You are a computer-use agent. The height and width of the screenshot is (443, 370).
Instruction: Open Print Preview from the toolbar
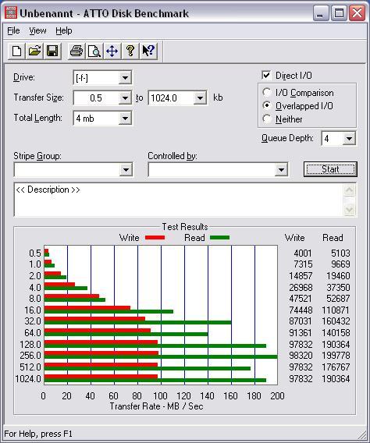click(94, 51)
